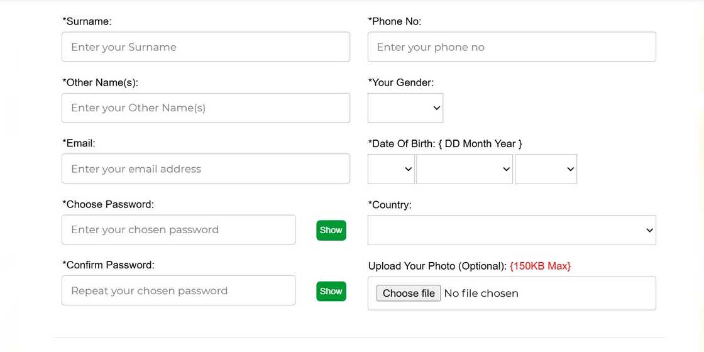The height and width of the screenshot is (352, 704).
Task: Click the Country dropdown arrow
Action: click(x=650, y=231)
